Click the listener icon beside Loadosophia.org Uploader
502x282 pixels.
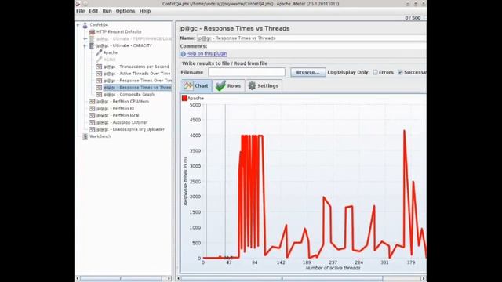93,129
